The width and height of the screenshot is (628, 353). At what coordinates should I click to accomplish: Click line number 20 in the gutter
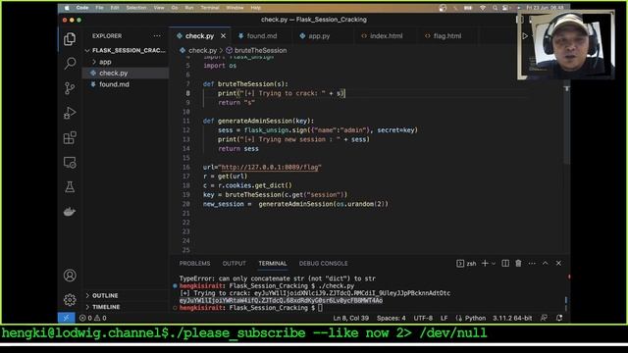click(x=185, y=204)
